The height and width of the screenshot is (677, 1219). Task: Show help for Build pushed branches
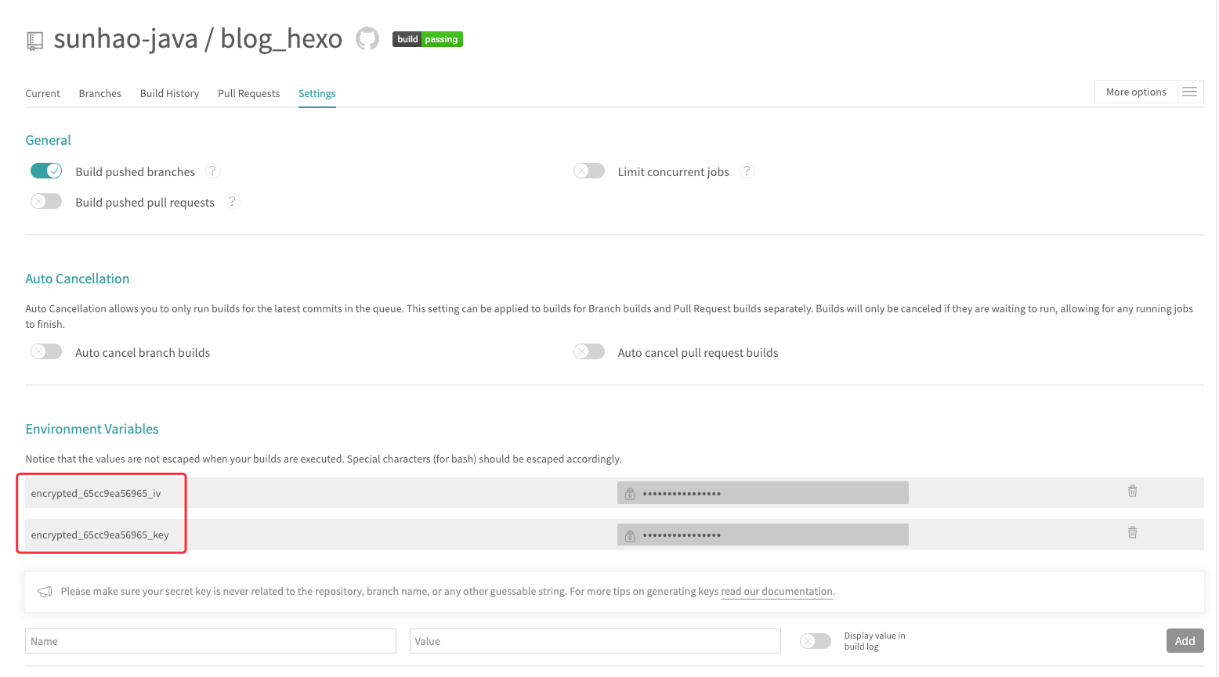point(212,171)
